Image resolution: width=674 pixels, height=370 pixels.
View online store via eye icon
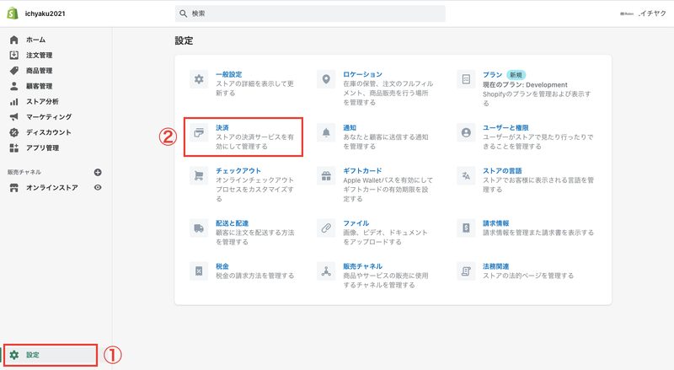click(x=98, y=188)
